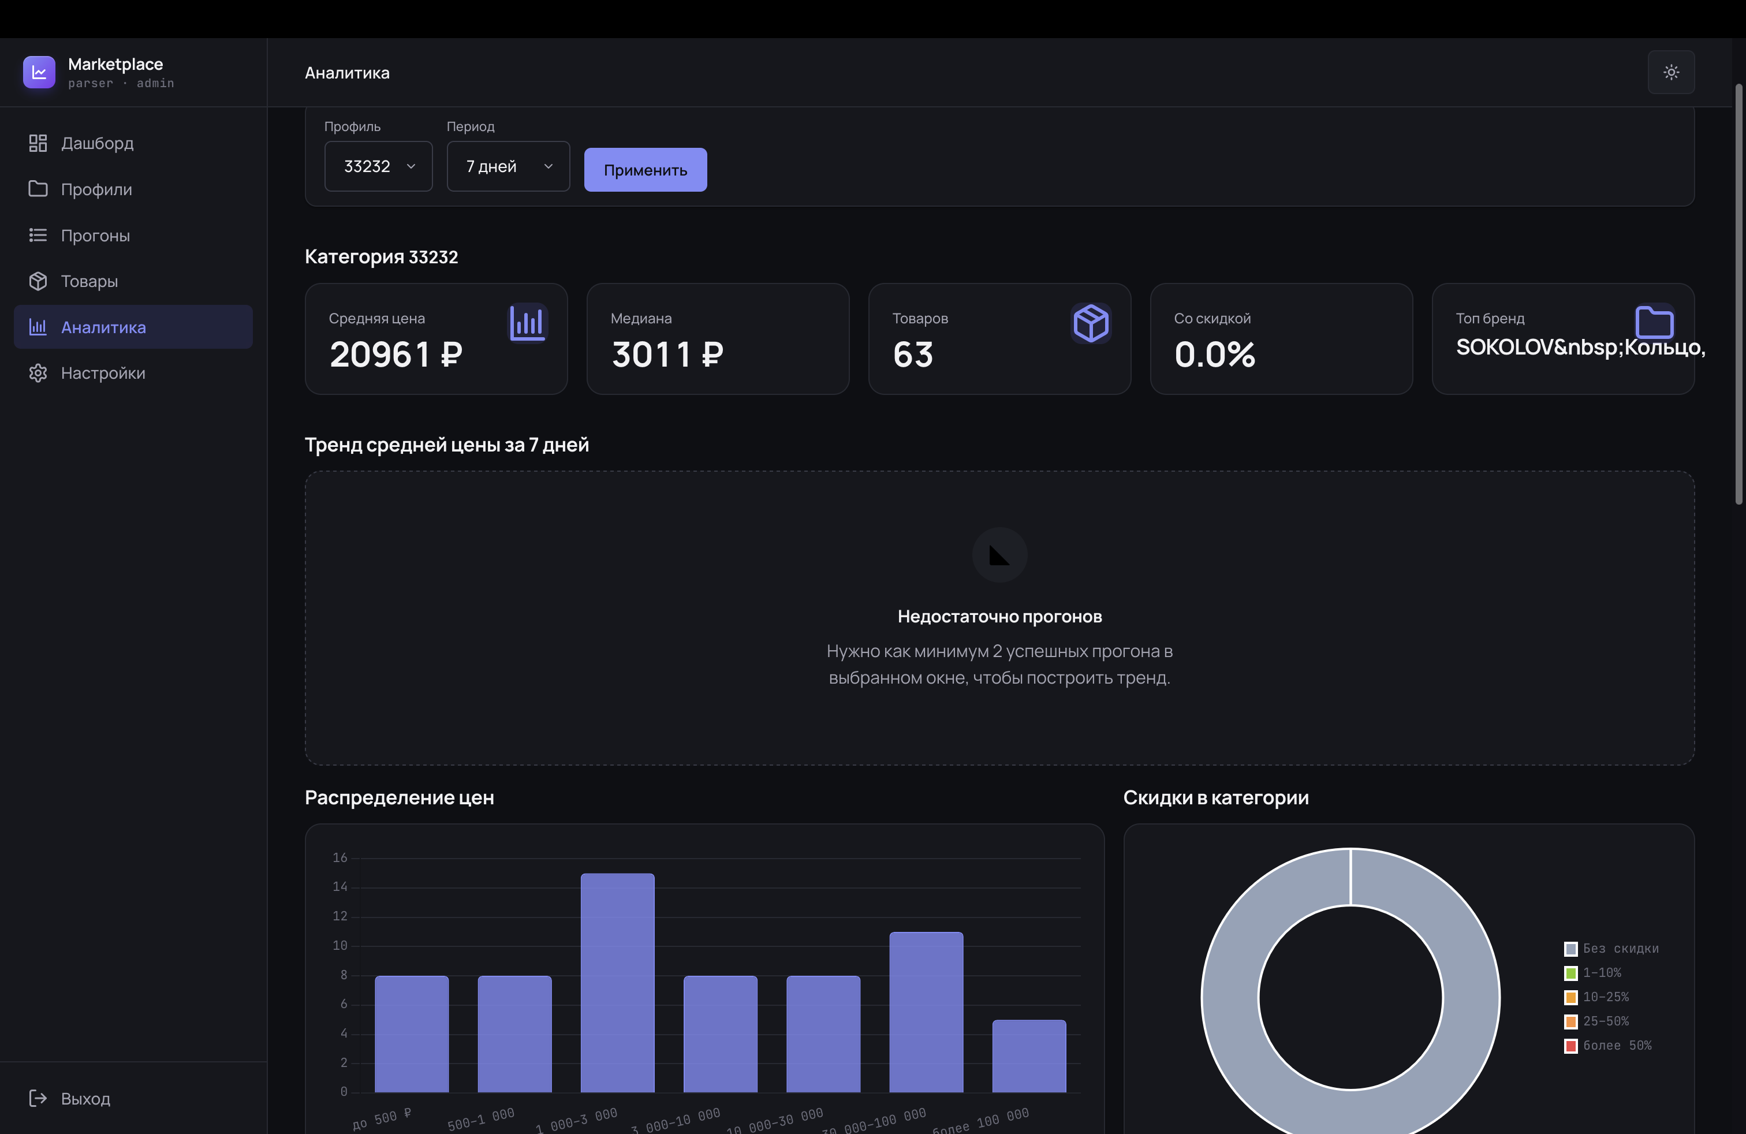Click the 1 000–3 000 price bar
Screen dimensions: 1746x1134
618,983
